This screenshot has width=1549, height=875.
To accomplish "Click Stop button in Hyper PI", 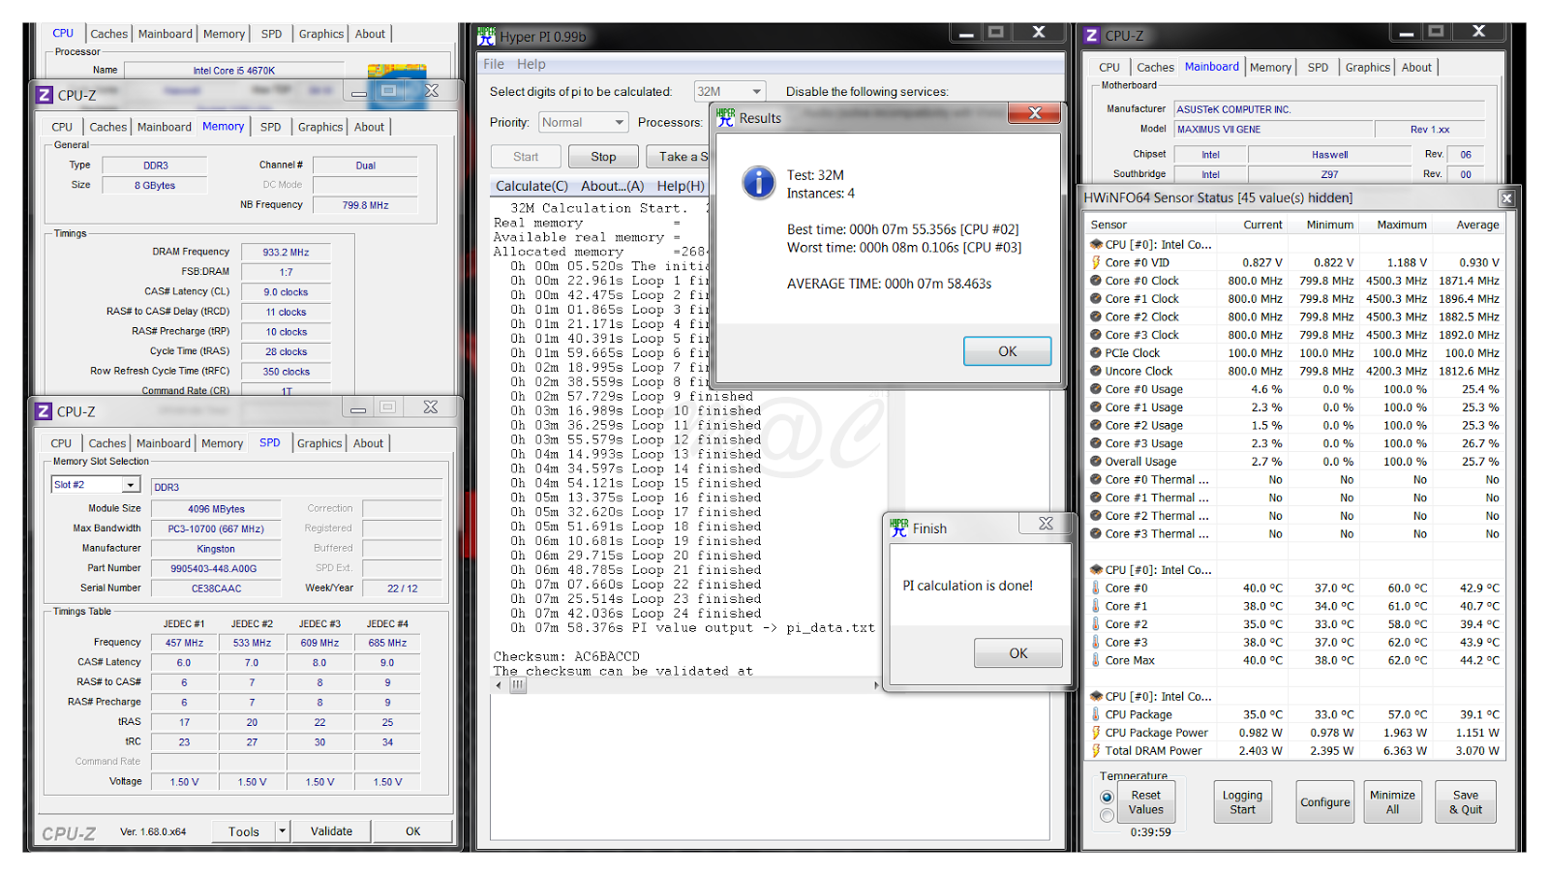I will coord(603,157).
